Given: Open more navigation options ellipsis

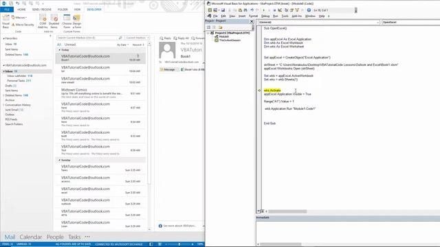Looking at the screenshot, I should (x=87, y=237).
